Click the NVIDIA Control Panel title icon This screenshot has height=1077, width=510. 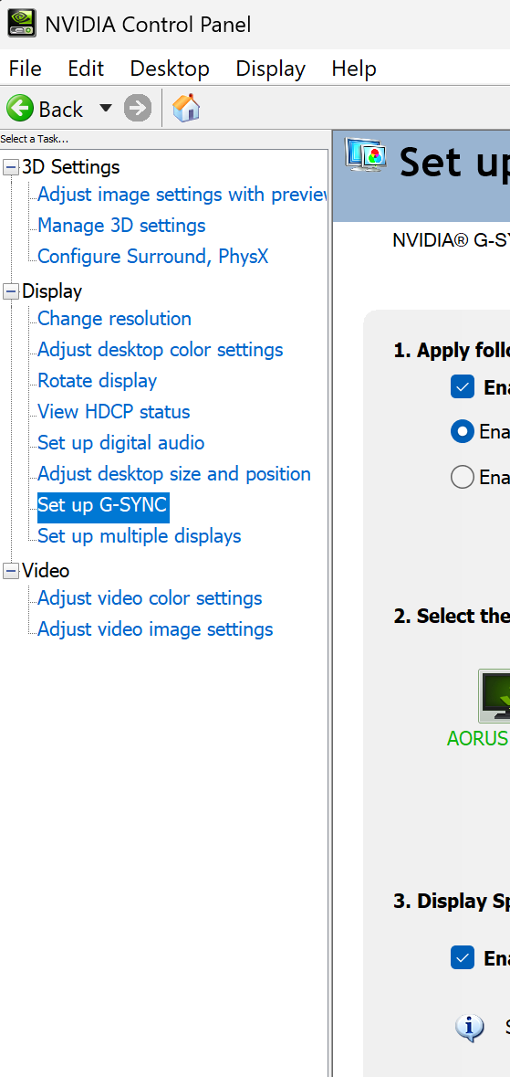(22, 24)
